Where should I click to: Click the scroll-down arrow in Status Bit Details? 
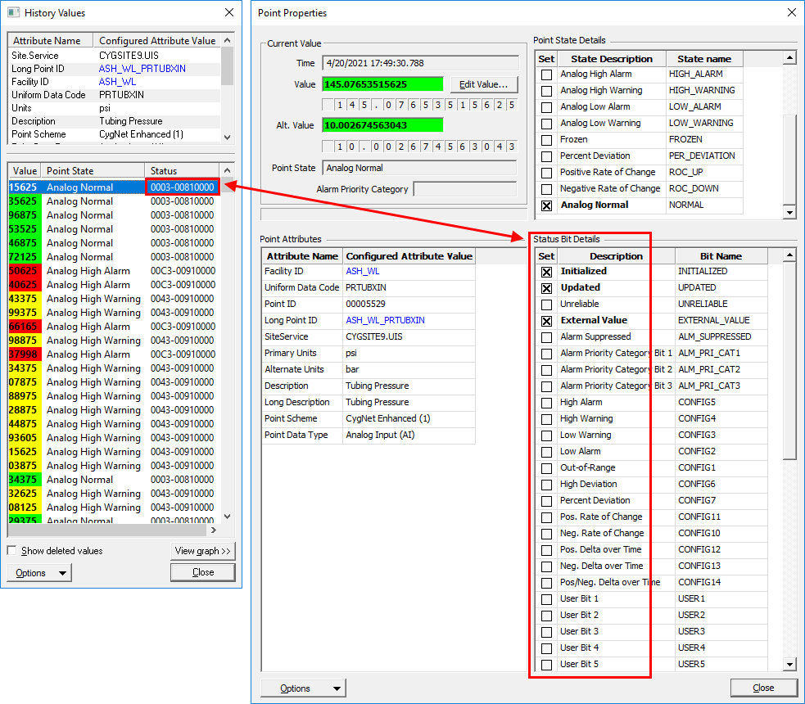click(x=789, y=665)
